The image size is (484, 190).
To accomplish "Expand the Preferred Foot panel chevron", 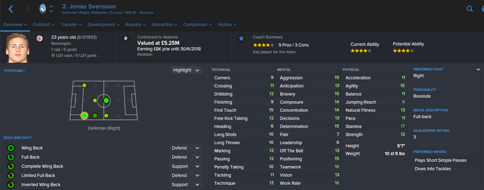I will click(478, 69).
